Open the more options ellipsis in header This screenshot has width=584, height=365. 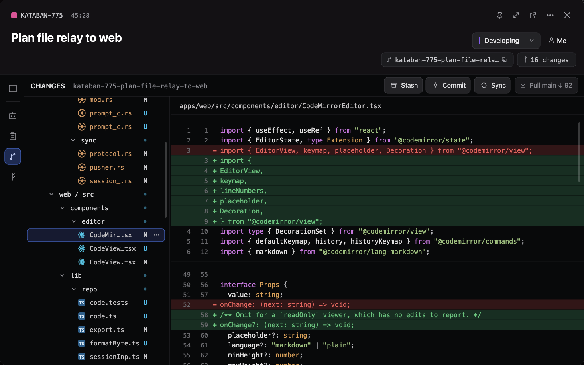coord(550,15)
